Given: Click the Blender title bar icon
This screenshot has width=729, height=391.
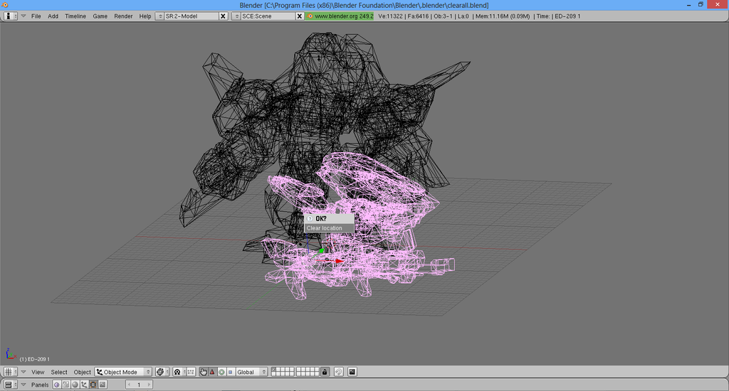Looking at the screenshot, I should (x=5, y=5).
